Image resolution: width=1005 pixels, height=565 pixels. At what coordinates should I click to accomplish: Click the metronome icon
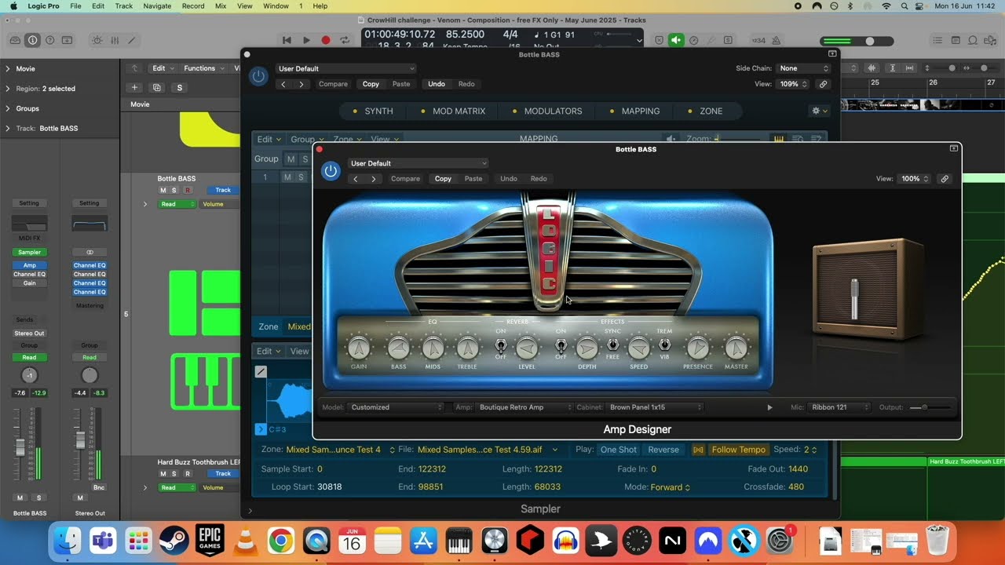point(776,40)
